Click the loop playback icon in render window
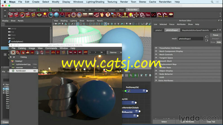Screen dimensions: 223x125 pyautogui.click(x=86, y=52)
